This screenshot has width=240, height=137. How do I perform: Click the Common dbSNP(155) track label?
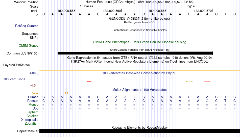[22, 53]
